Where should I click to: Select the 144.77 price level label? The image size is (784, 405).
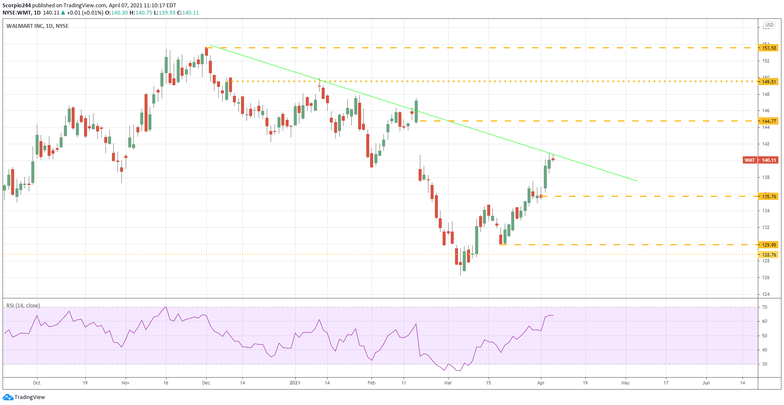(x=769, y=121)
